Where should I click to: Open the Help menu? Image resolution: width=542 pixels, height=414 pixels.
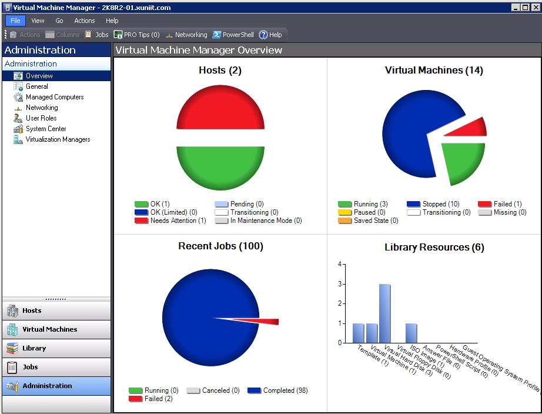[112, 21]
